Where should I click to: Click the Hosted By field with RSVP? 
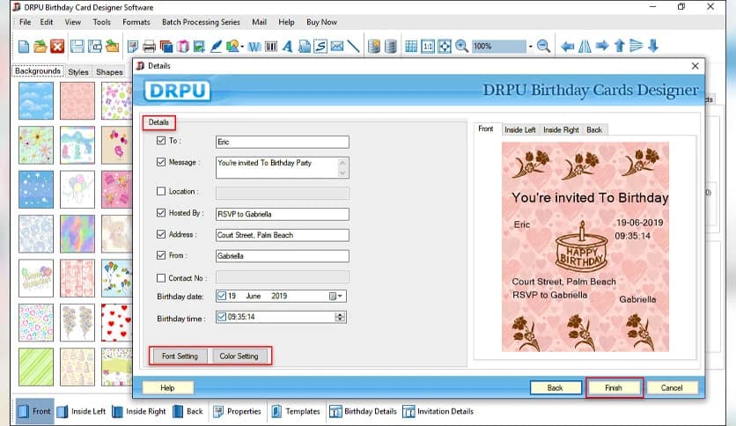282,214
